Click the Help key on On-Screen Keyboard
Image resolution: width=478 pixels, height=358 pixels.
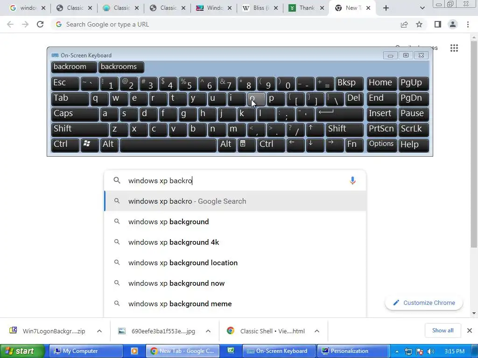(x=414, y=145)
